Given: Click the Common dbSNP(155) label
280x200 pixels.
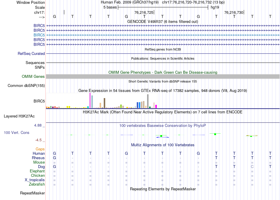Looking at the screenshot, I should click(x=26, y=85).
